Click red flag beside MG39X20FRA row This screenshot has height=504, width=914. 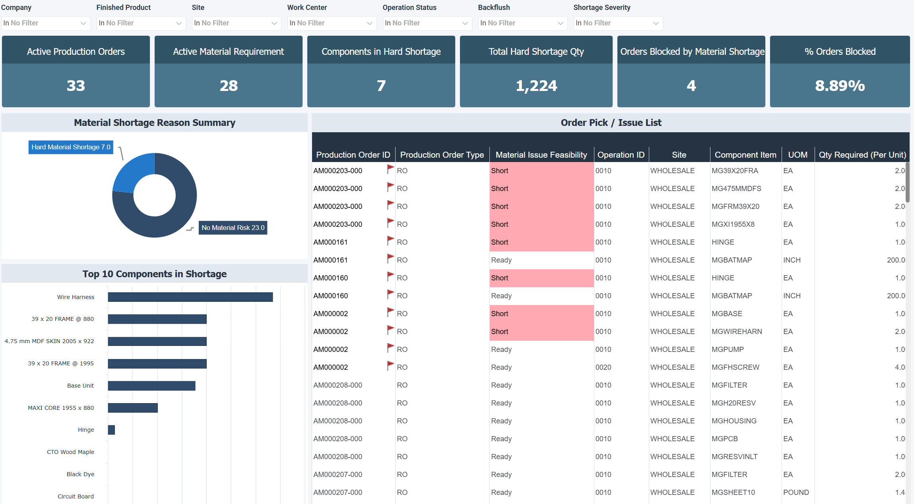[390, 169]
